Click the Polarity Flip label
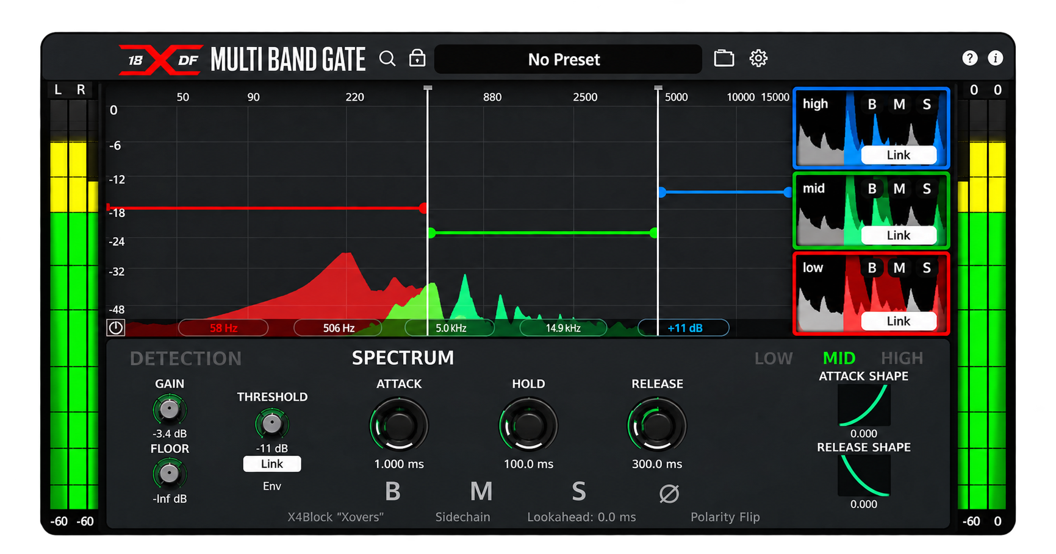Image resolution: width=1056 pixels, height=554 pixels. [725, 517]
